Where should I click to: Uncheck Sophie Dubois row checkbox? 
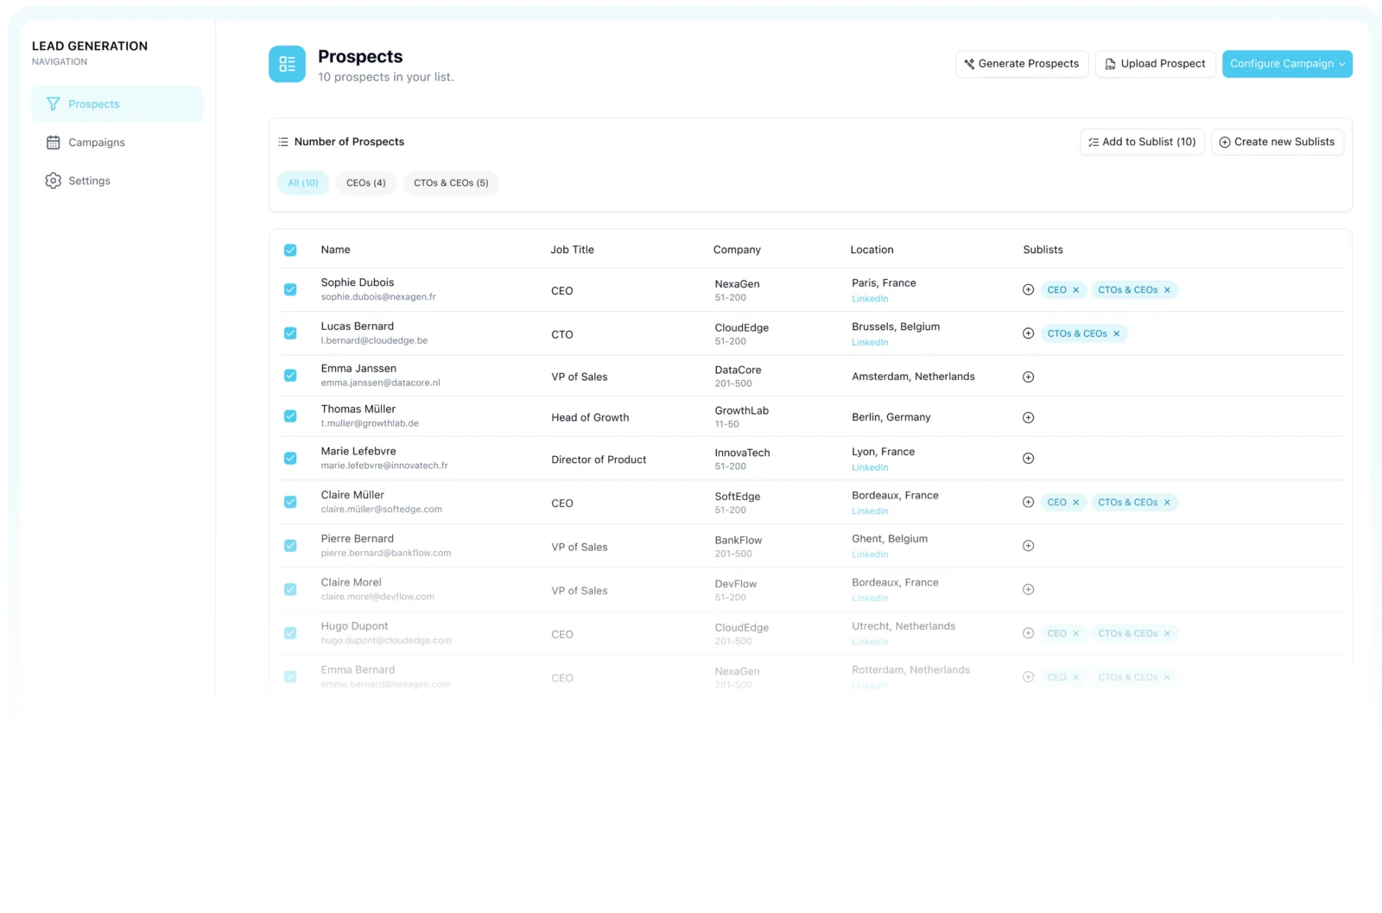[x=290, y=290]
